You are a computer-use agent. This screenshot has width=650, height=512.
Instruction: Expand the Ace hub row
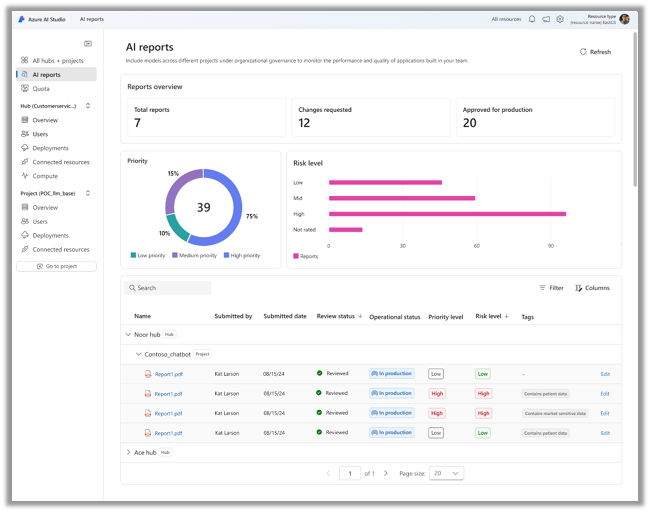[128, 452]
